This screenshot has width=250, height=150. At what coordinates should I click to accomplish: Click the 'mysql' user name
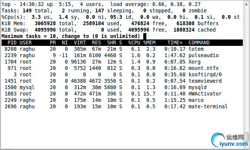coord(27,88)
